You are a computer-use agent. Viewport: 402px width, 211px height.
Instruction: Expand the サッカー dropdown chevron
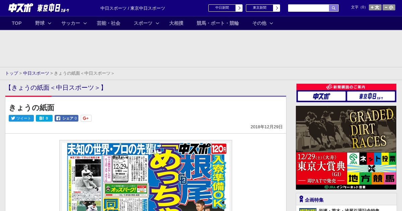85,23
